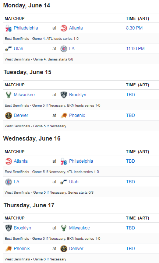Click the Brooklyn Nets logo under Tuesday, June 15
Screen dimensions: 159x263
[x=64, y=95]
